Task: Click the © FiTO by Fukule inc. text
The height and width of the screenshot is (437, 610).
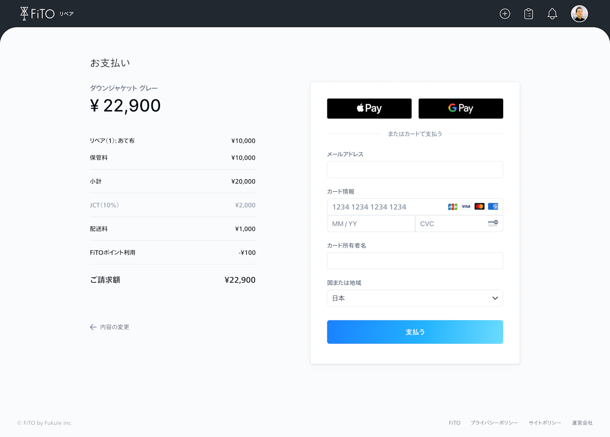Action: (45, 423)
